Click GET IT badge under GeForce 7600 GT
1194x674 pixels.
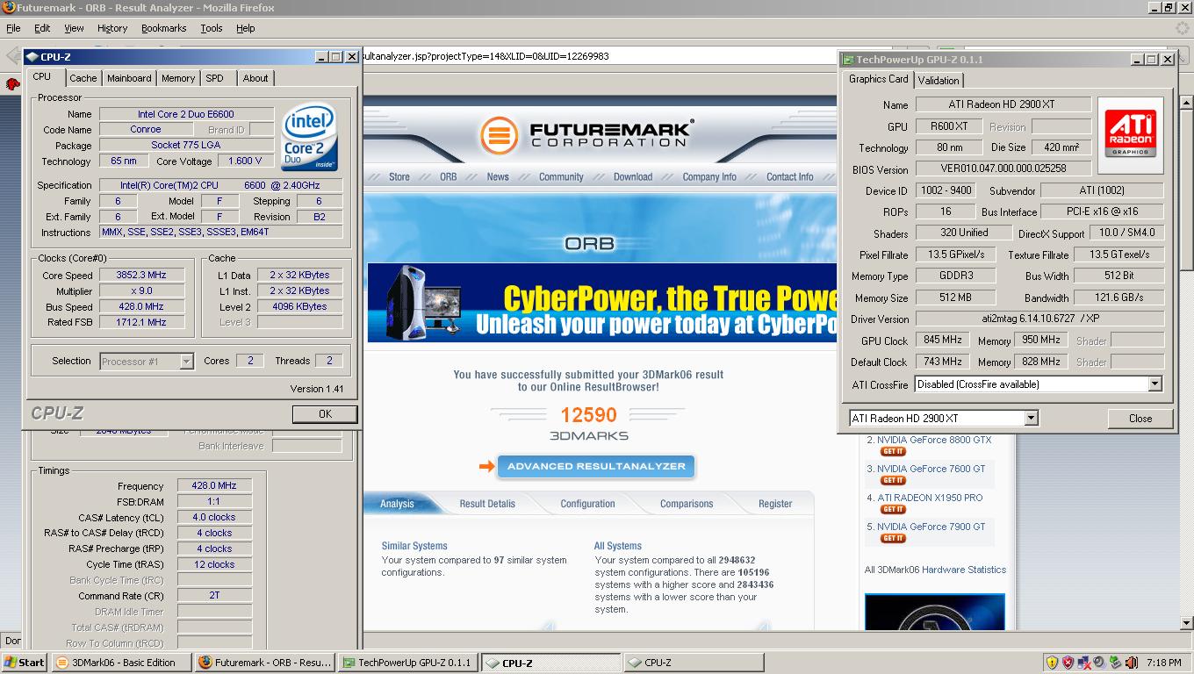pos(894,480)
